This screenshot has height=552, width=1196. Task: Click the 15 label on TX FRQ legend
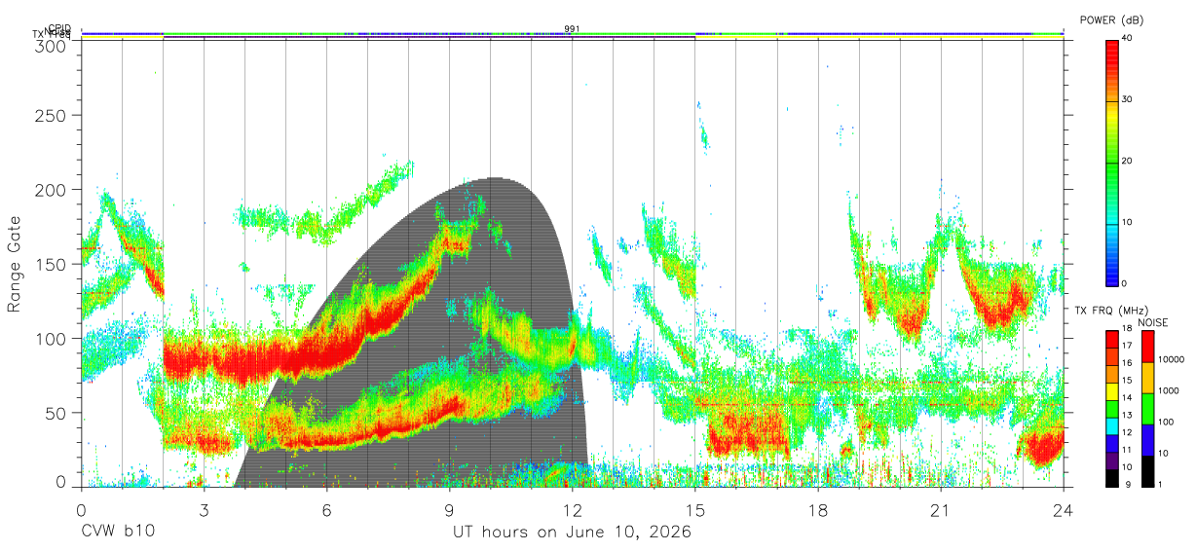(x=1126, y=380)
